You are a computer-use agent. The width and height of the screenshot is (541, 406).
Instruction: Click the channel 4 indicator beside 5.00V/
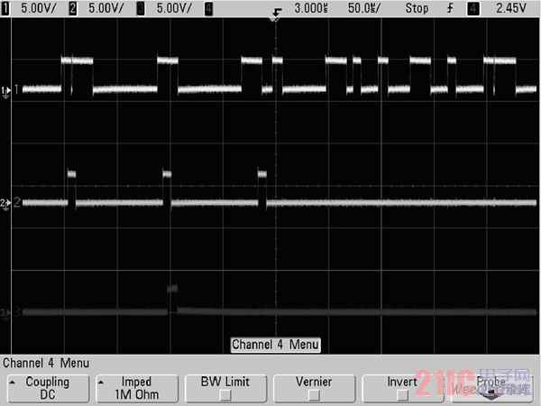[209, 6]
